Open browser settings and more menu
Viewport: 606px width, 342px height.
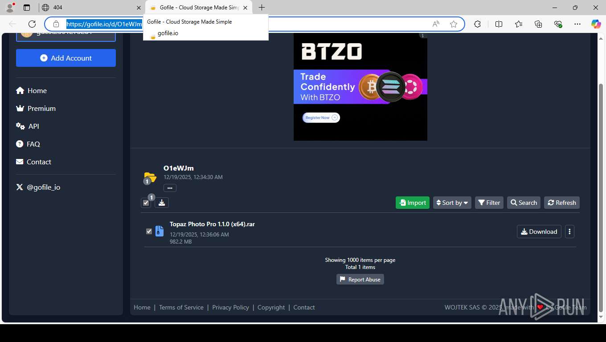click(577, 24)
